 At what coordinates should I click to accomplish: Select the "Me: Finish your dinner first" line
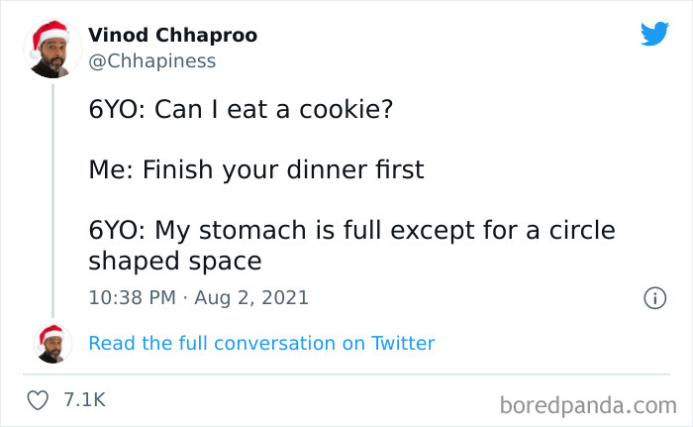(x=255, y=169)
